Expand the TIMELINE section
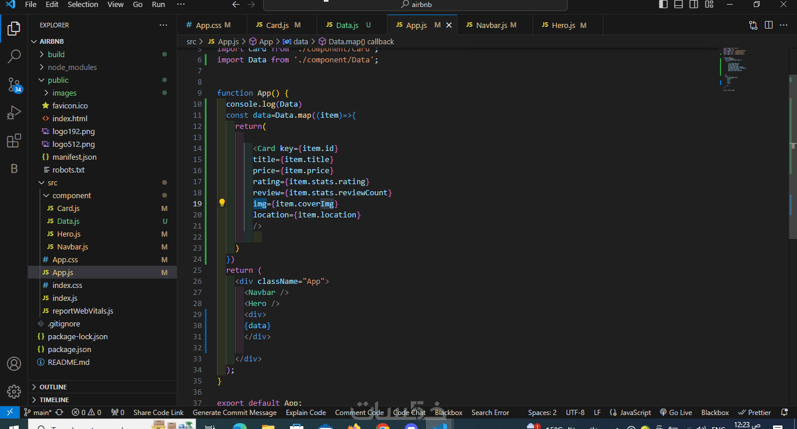 102,400
